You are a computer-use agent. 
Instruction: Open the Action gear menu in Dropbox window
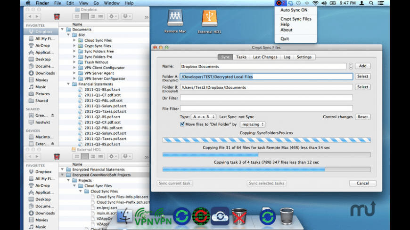pyautogui.click(x=113, y=16)
